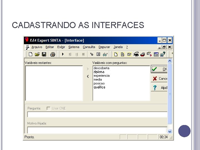Click the eye toolbar icon
The width and height of the screenshot is (200, 150).
click(x=136, y=54)
